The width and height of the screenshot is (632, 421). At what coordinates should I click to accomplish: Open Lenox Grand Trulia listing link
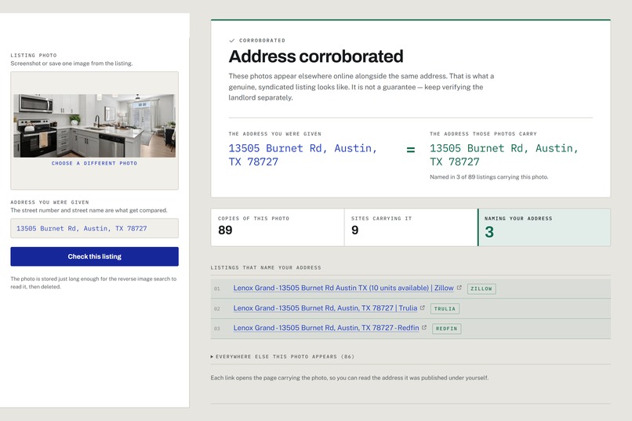pos(325,308)
